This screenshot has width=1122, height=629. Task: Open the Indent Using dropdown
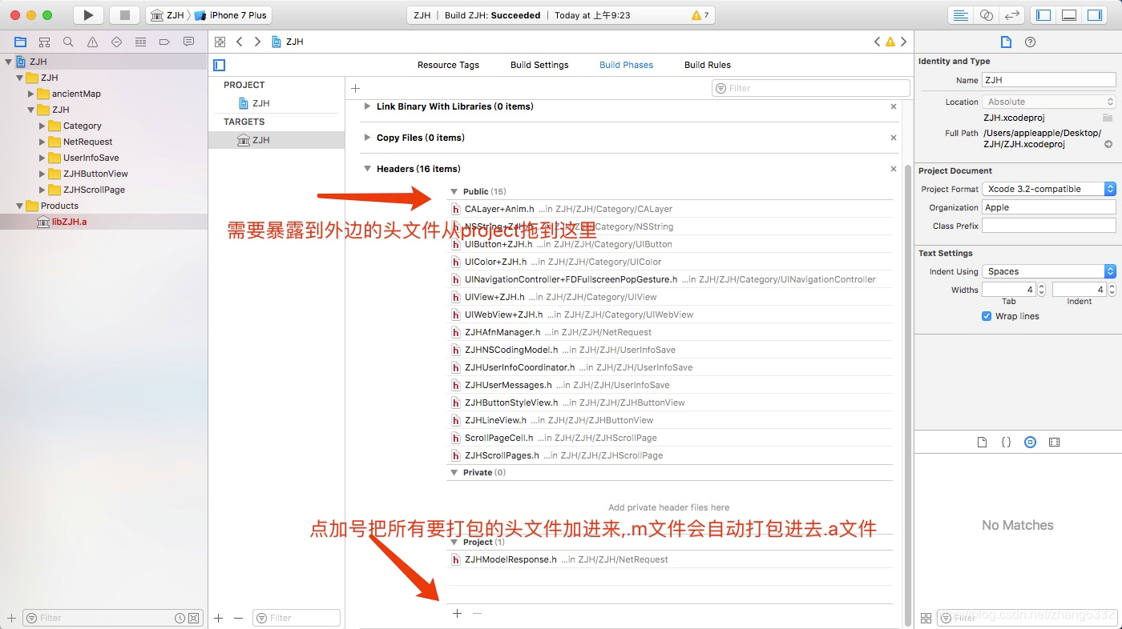click(1049, 271)
